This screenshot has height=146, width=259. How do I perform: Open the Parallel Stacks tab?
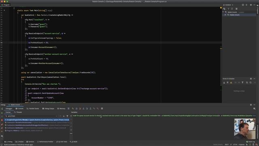point(33,109)
